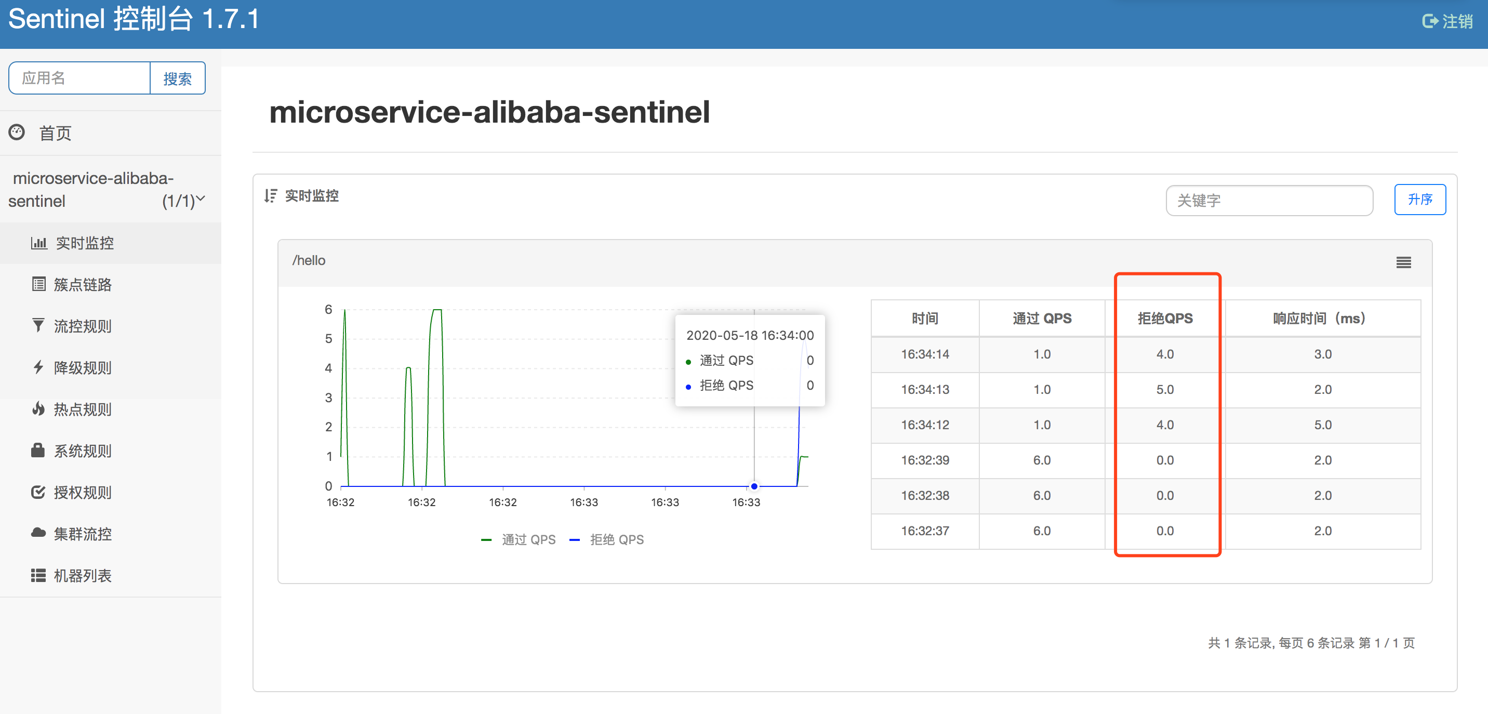Open the 机器列表 menu item
Viewport: 1488px width, 714px height.
(x=83, y=575)
